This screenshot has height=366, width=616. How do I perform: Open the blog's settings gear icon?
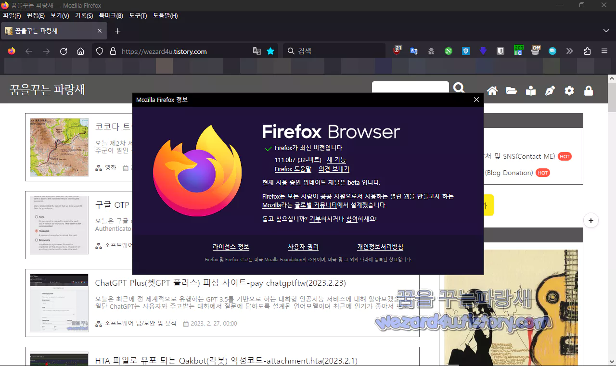pyautogui.click(x=569, y=91)
